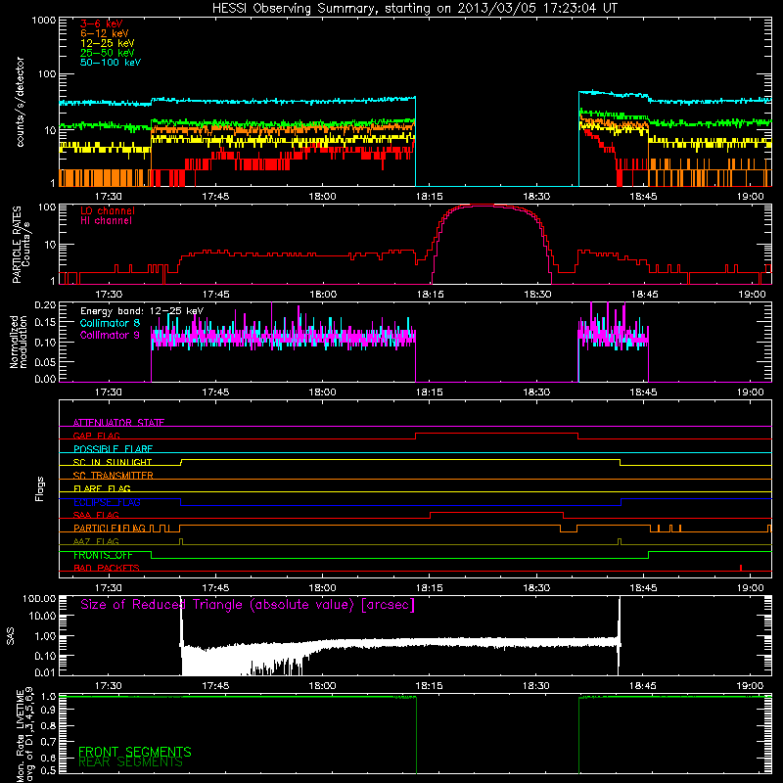The width and height of the screenshot is (783, 783).
Task: Select the LO channel legend label
Action: click(108, 210)
